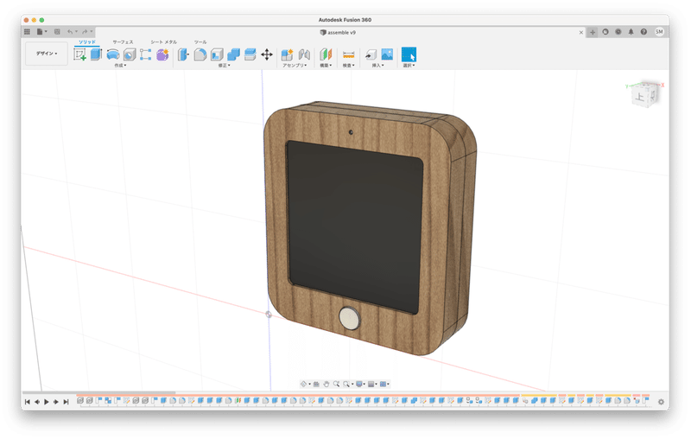Viewport: 691px width, 439px height.
Task: Open the Help question mark menu
Action: click(x=643, y=32)
